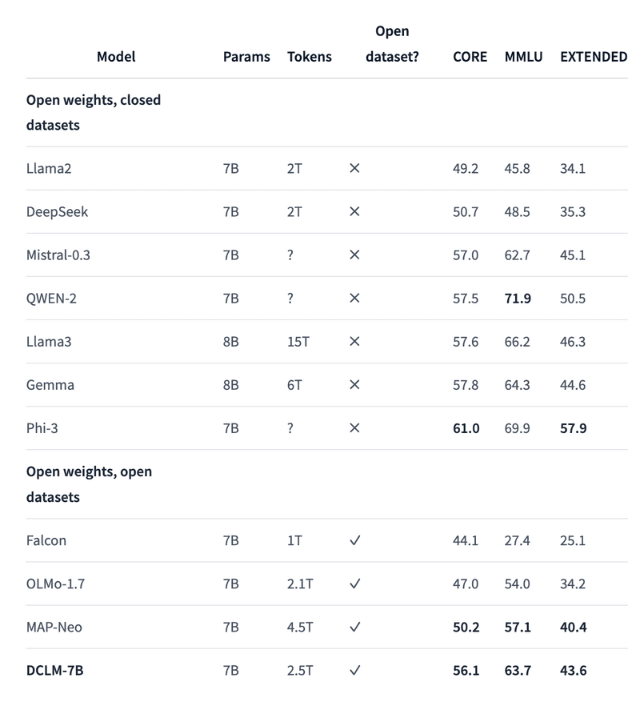Click the 15T tokens value for Llama3

tap(298, 342)
